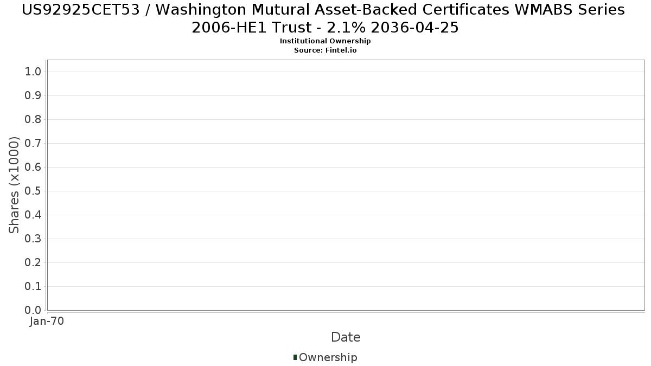Open the Source: Fintel.io link
The height and width of the screenshot is (366, 651).
click(x=325, y=50)
